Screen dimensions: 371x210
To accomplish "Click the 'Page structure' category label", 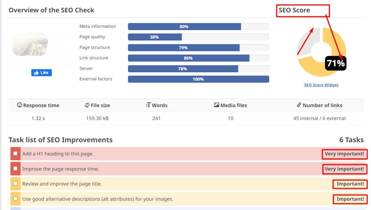I will pyautogui.click(x=95, y=47).
